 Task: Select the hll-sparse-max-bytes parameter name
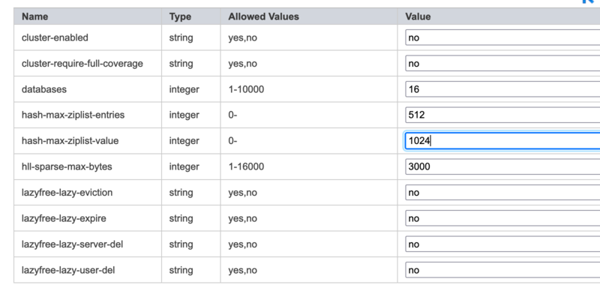(x=67, y=166)
